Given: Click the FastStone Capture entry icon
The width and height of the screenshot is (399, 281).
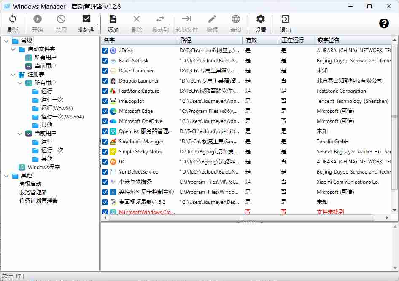Looking at the screenshot, I should click(x=113, y=91).
